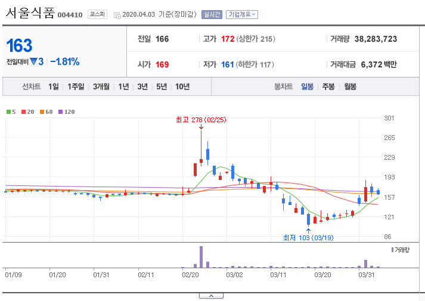
Task: Click the purple 거래량 volume legend marker
Action: pyautogui.click(x=392, y=250)
